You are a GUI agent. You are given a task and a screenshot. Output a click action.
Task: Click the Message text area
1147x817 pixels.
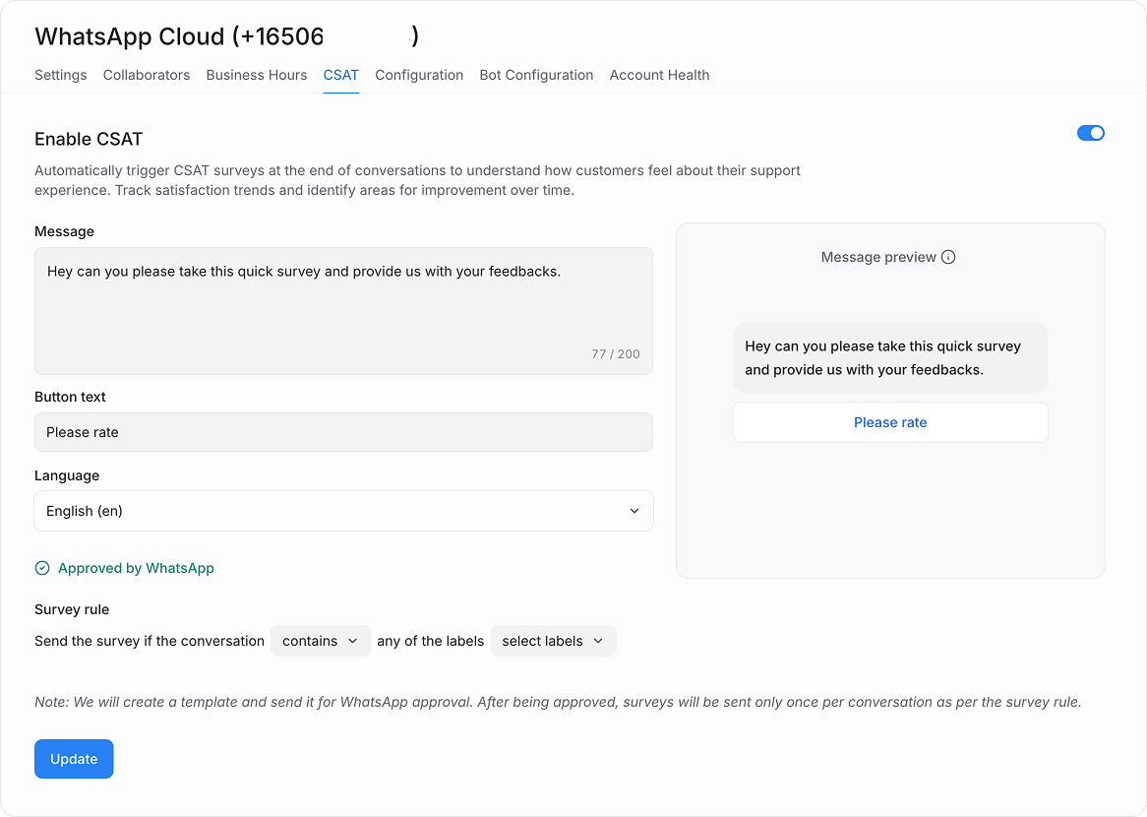click(344, 311)
